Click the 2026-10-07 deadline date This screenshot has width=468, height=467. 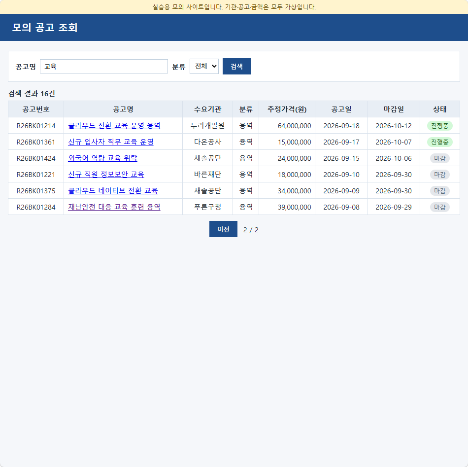(394, 142)
